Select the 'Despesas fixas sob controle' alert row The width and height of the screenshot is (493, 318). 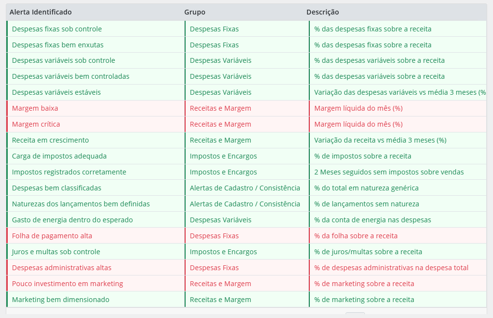coord(57,29)
